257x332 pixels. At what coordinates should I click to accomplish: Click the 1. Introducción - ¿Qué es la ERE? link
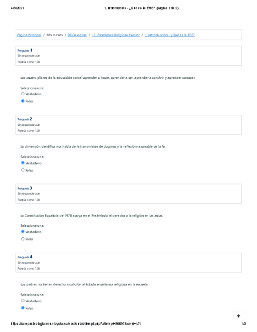[x=170, y=35]
